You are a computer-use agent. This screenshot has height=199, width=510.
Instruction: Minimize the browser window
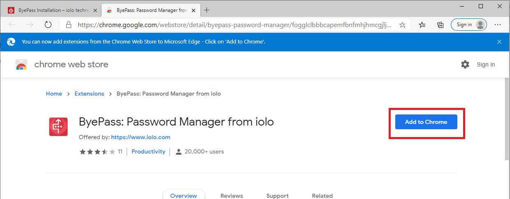pyautogui.click(x=462, y=6)
